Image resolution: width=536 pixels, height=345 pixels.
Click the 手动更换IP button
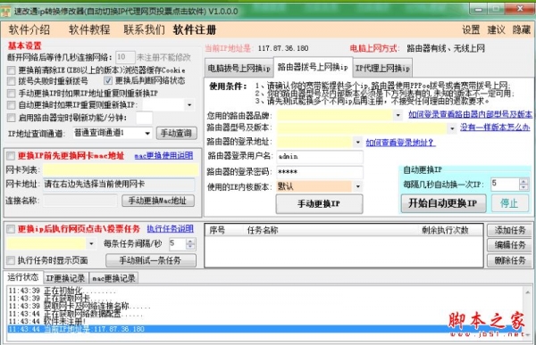[x=319, y=204]
